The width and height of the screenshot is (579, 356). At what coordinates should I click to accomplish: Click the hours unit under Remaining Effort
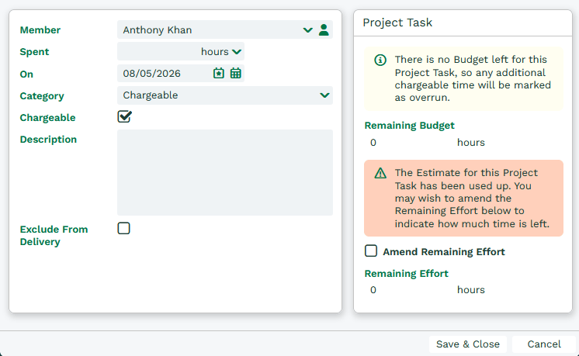click(x=471, y=289)
